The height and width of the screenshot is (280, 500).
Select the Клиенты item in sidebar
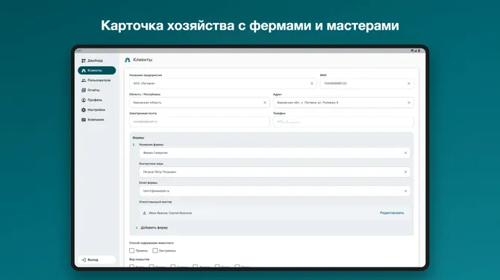[96, 70]
